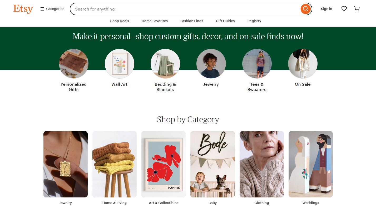The height and width of the screenshot is (209, 376).
Task: Go to Fashion Finds
Action: 192,21
